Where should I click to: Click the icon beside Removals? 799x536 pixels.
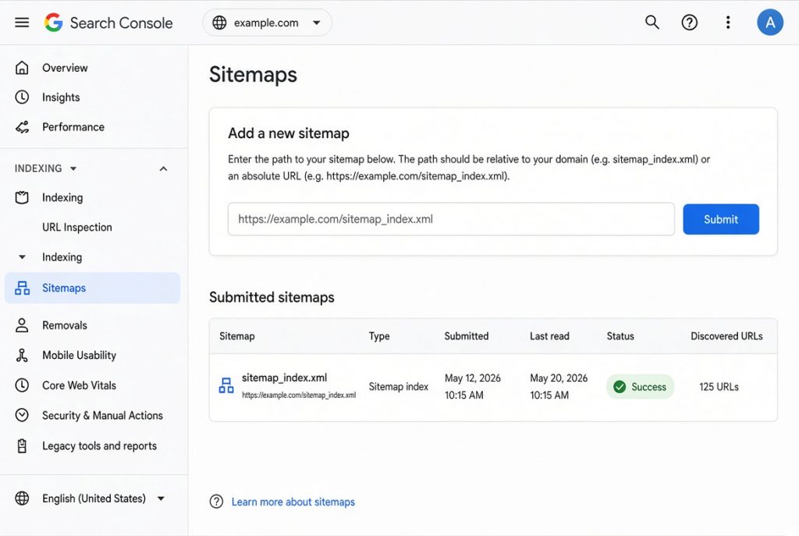point(22,325)
